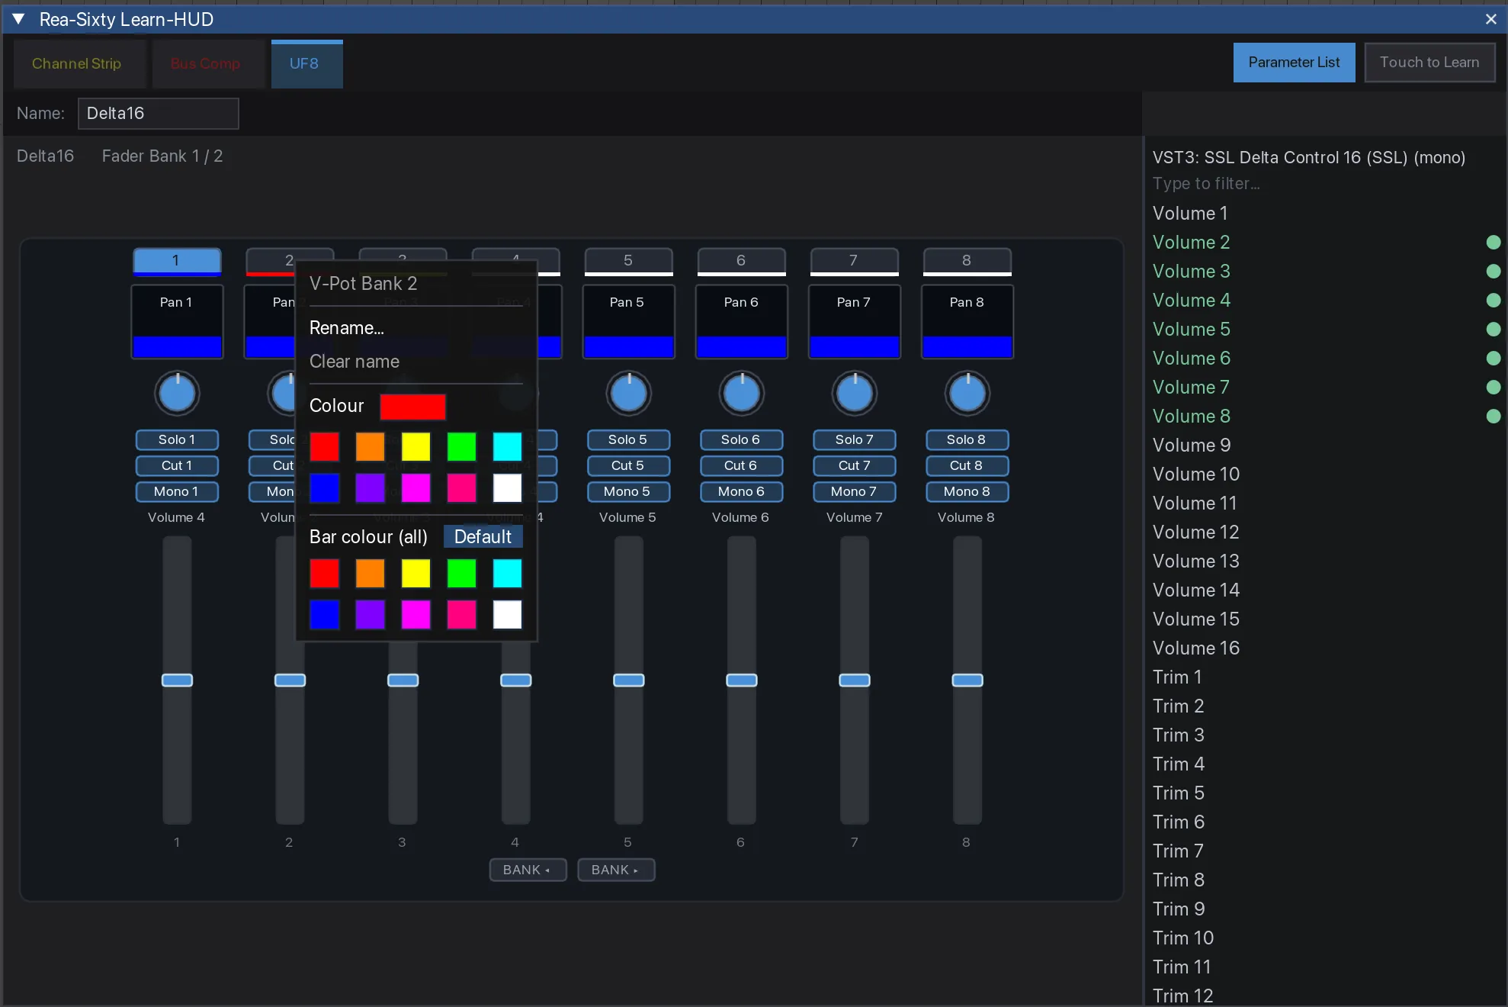
Task: Toggle Cut 1
Action: coord(177,466)
